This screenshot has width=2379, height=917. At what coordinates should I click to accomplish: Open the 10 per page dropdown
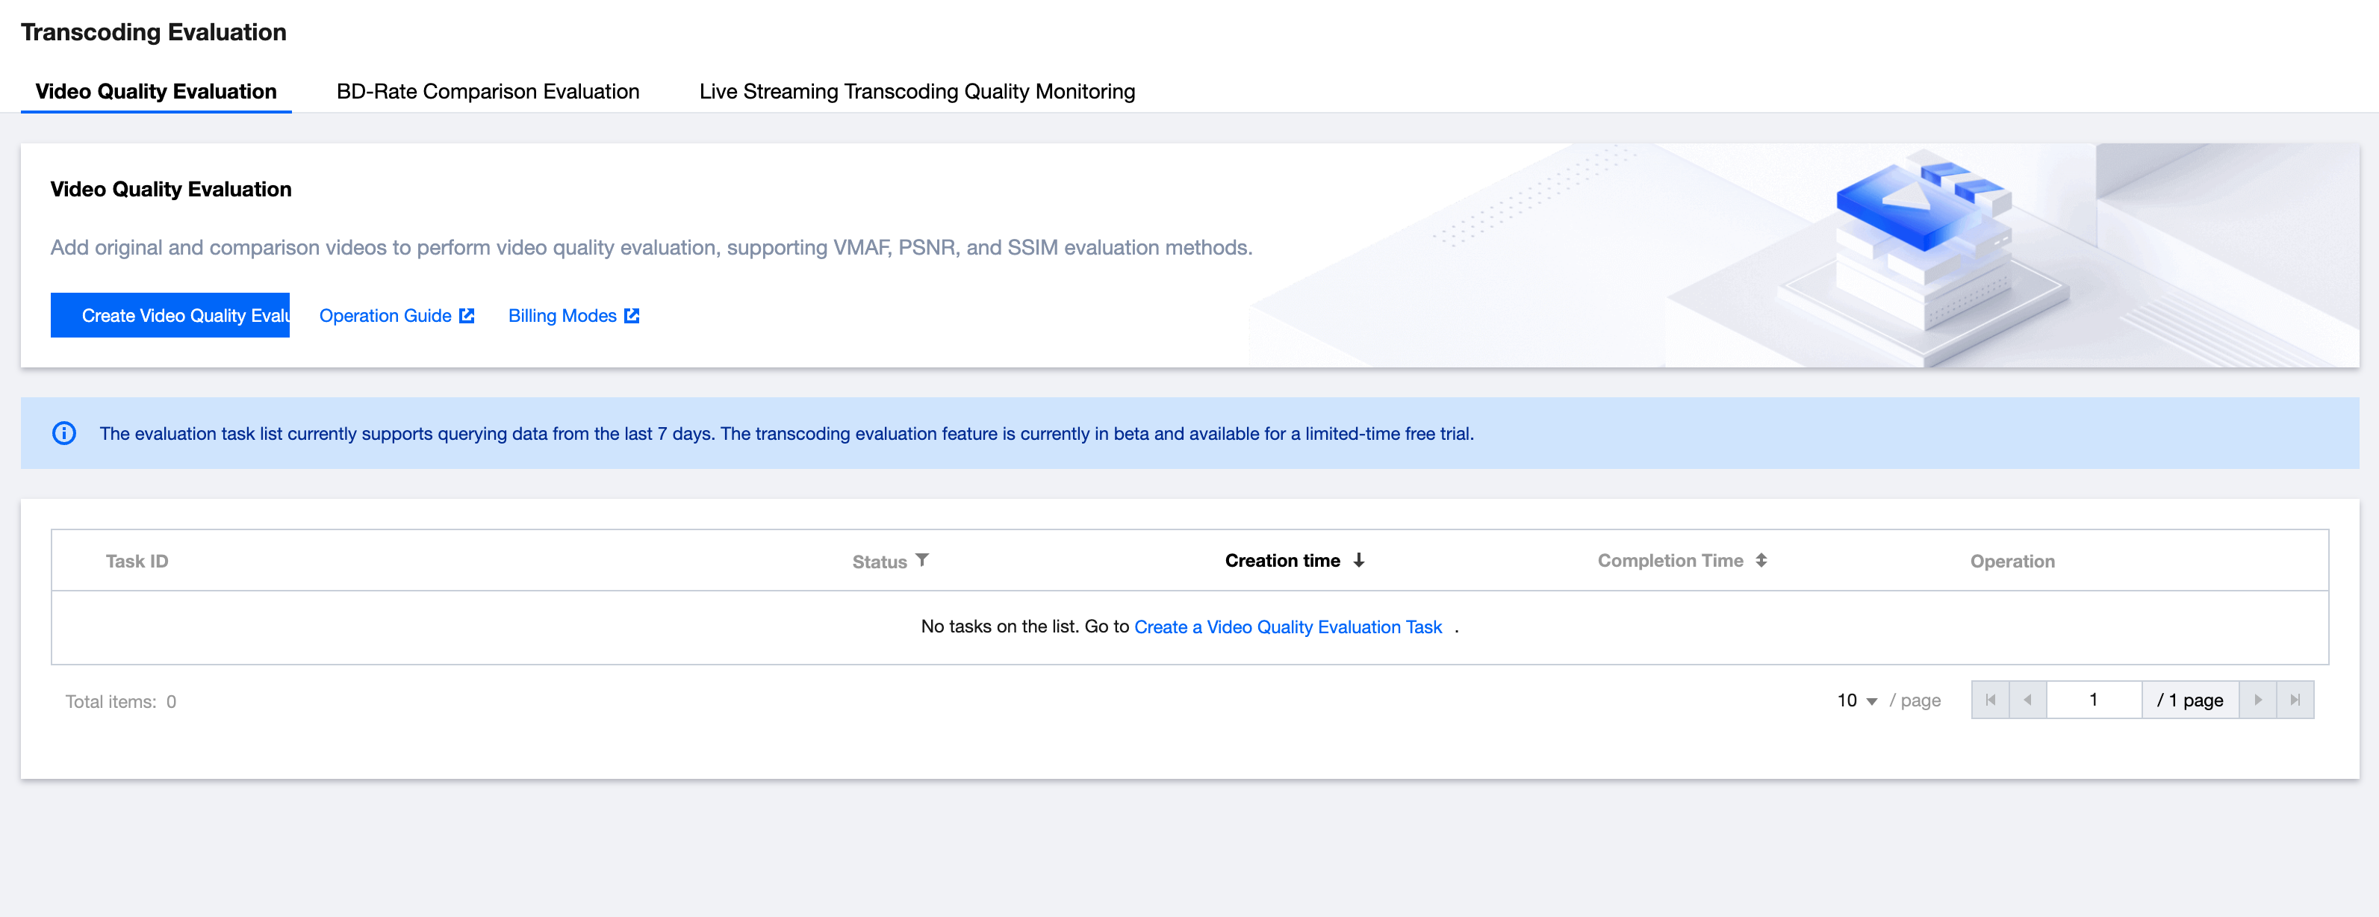pyautogui.click(x=1856, y=700)
